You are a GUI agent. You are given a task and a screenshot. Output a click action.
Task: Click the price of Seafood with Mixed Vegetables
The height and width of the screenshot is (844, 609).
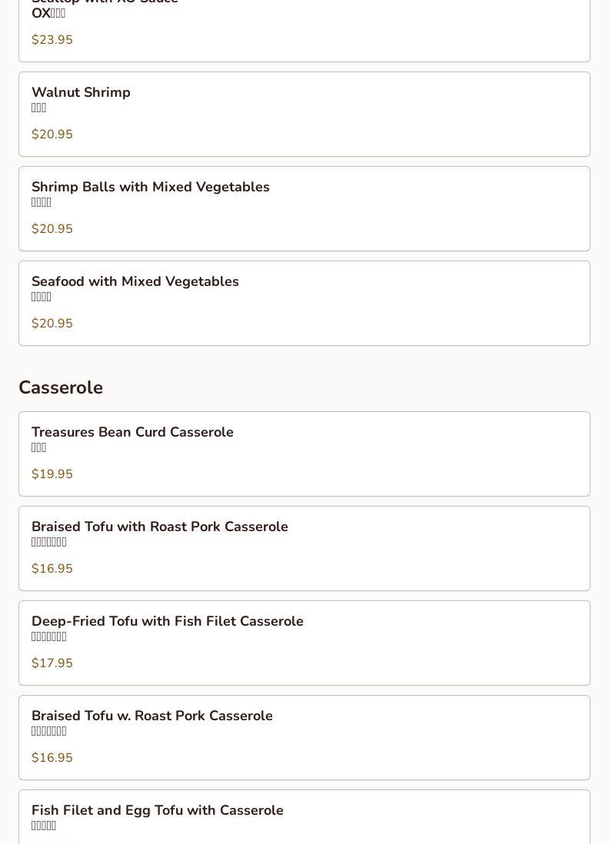52,324
